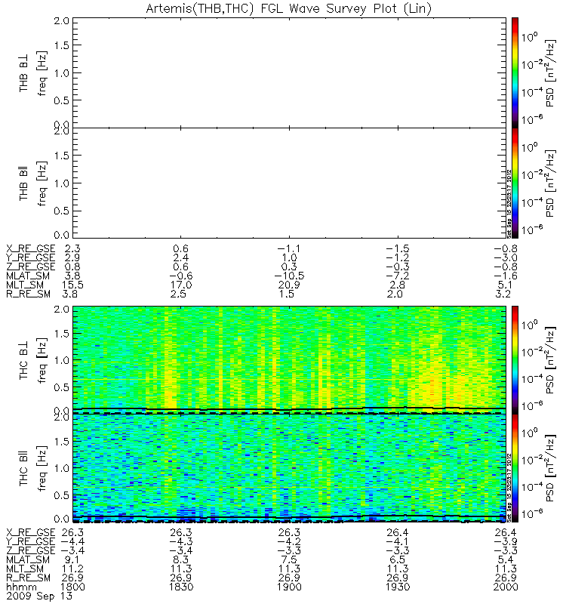Click the date label '2009 Sep 13'

[39, 596]
